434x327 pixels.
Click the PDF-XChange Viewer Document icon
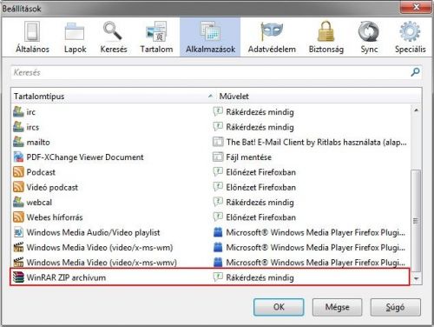pos(18,157)
